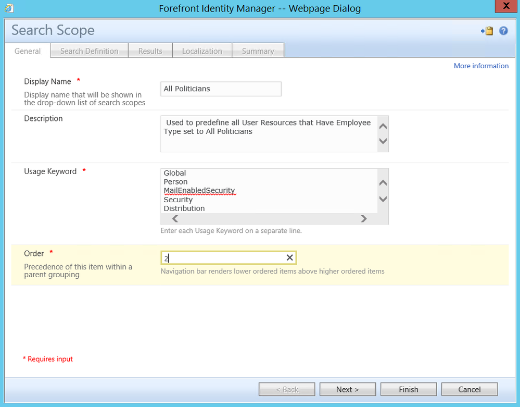The width and height of the screenshot is (520, 407).
Task: Click the Navigation bar renders hint text
Action: pyautogui.click(x=272, y=271)
